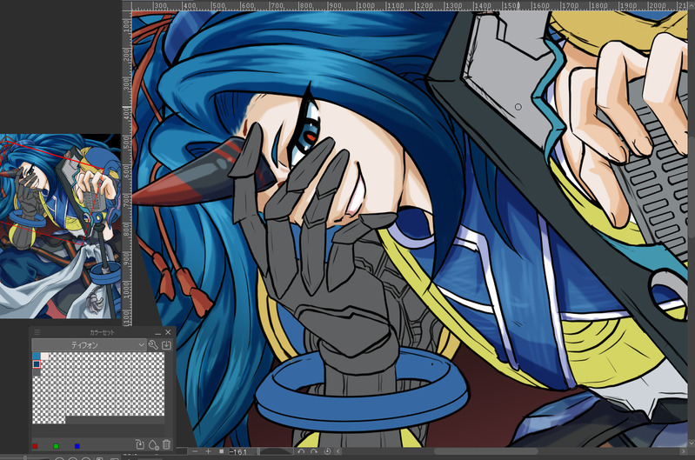Open the テイフォン color set dropdown
This screenshot has width=695, height=460.
(89, 344)
